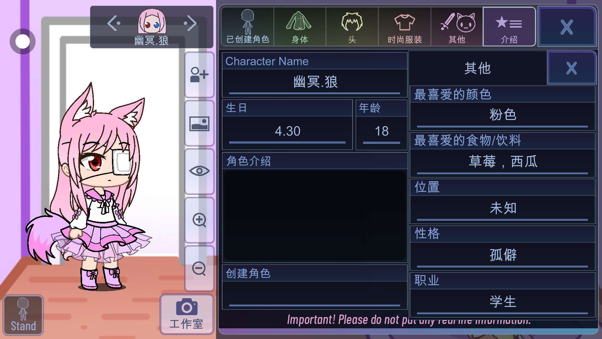602x339 pixels.
Task: Click the zoom out magnifier icon
Action: click(x=199, y=269)
